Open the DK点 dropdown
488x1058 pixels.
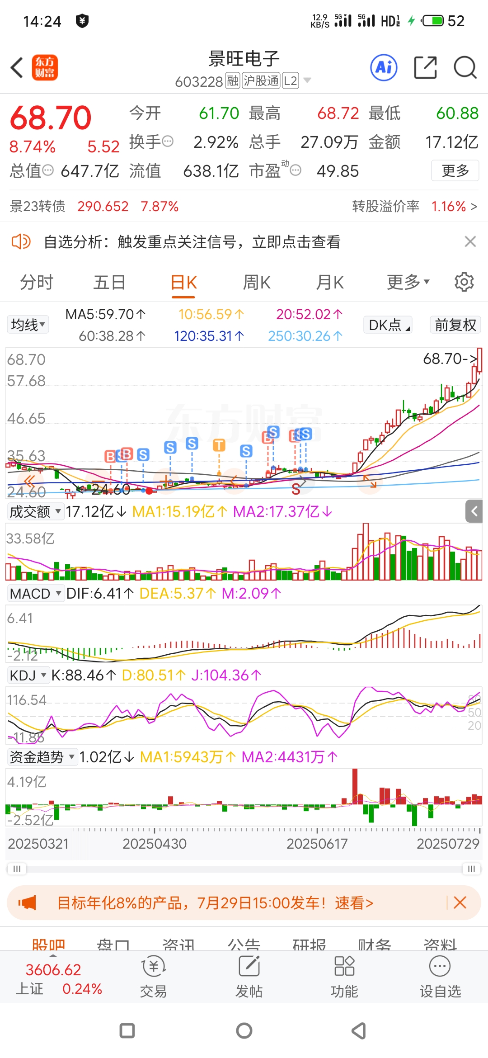[388, 325]
